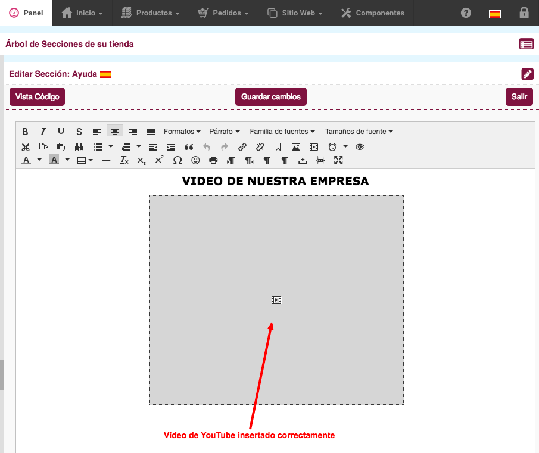Insert a numbered list

[126, 148]
